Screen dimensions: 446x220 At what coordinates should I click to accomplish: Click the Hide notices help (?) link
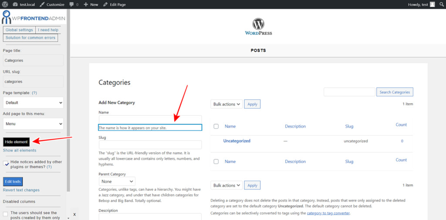coord(49,167)
